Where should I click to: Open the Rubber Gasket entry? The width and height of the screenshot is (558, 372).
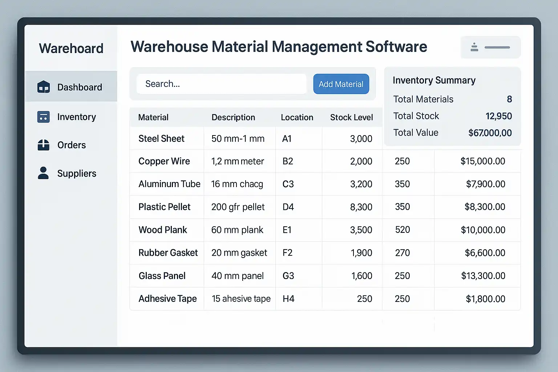pyautogui.click(x=168, y=253)
